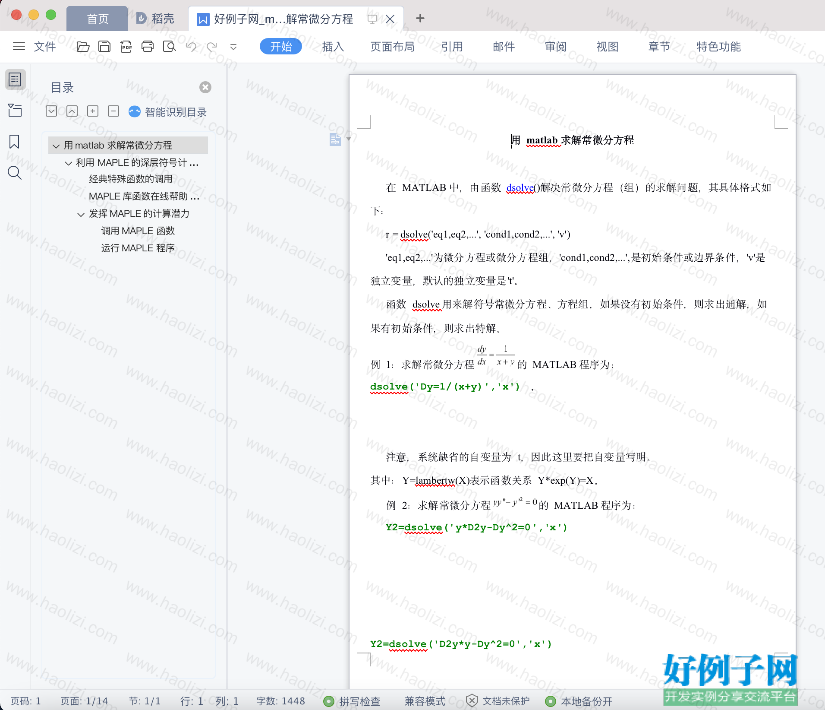Open the 特色功能 ribbon tab
Screen dimensions: 825x710
coord(719,46)
